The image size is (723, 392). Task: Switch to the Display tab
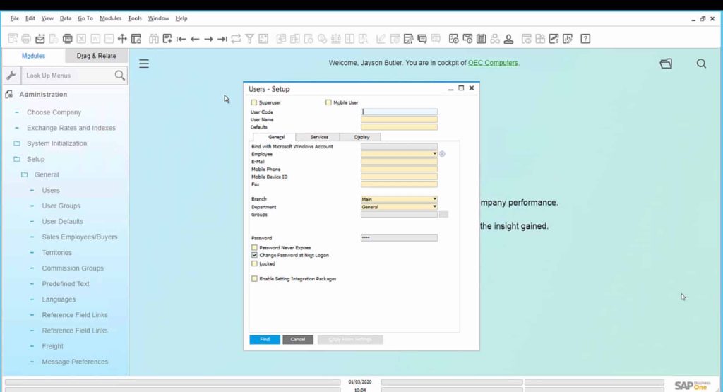pyautogui.click(x=361, y=137)
